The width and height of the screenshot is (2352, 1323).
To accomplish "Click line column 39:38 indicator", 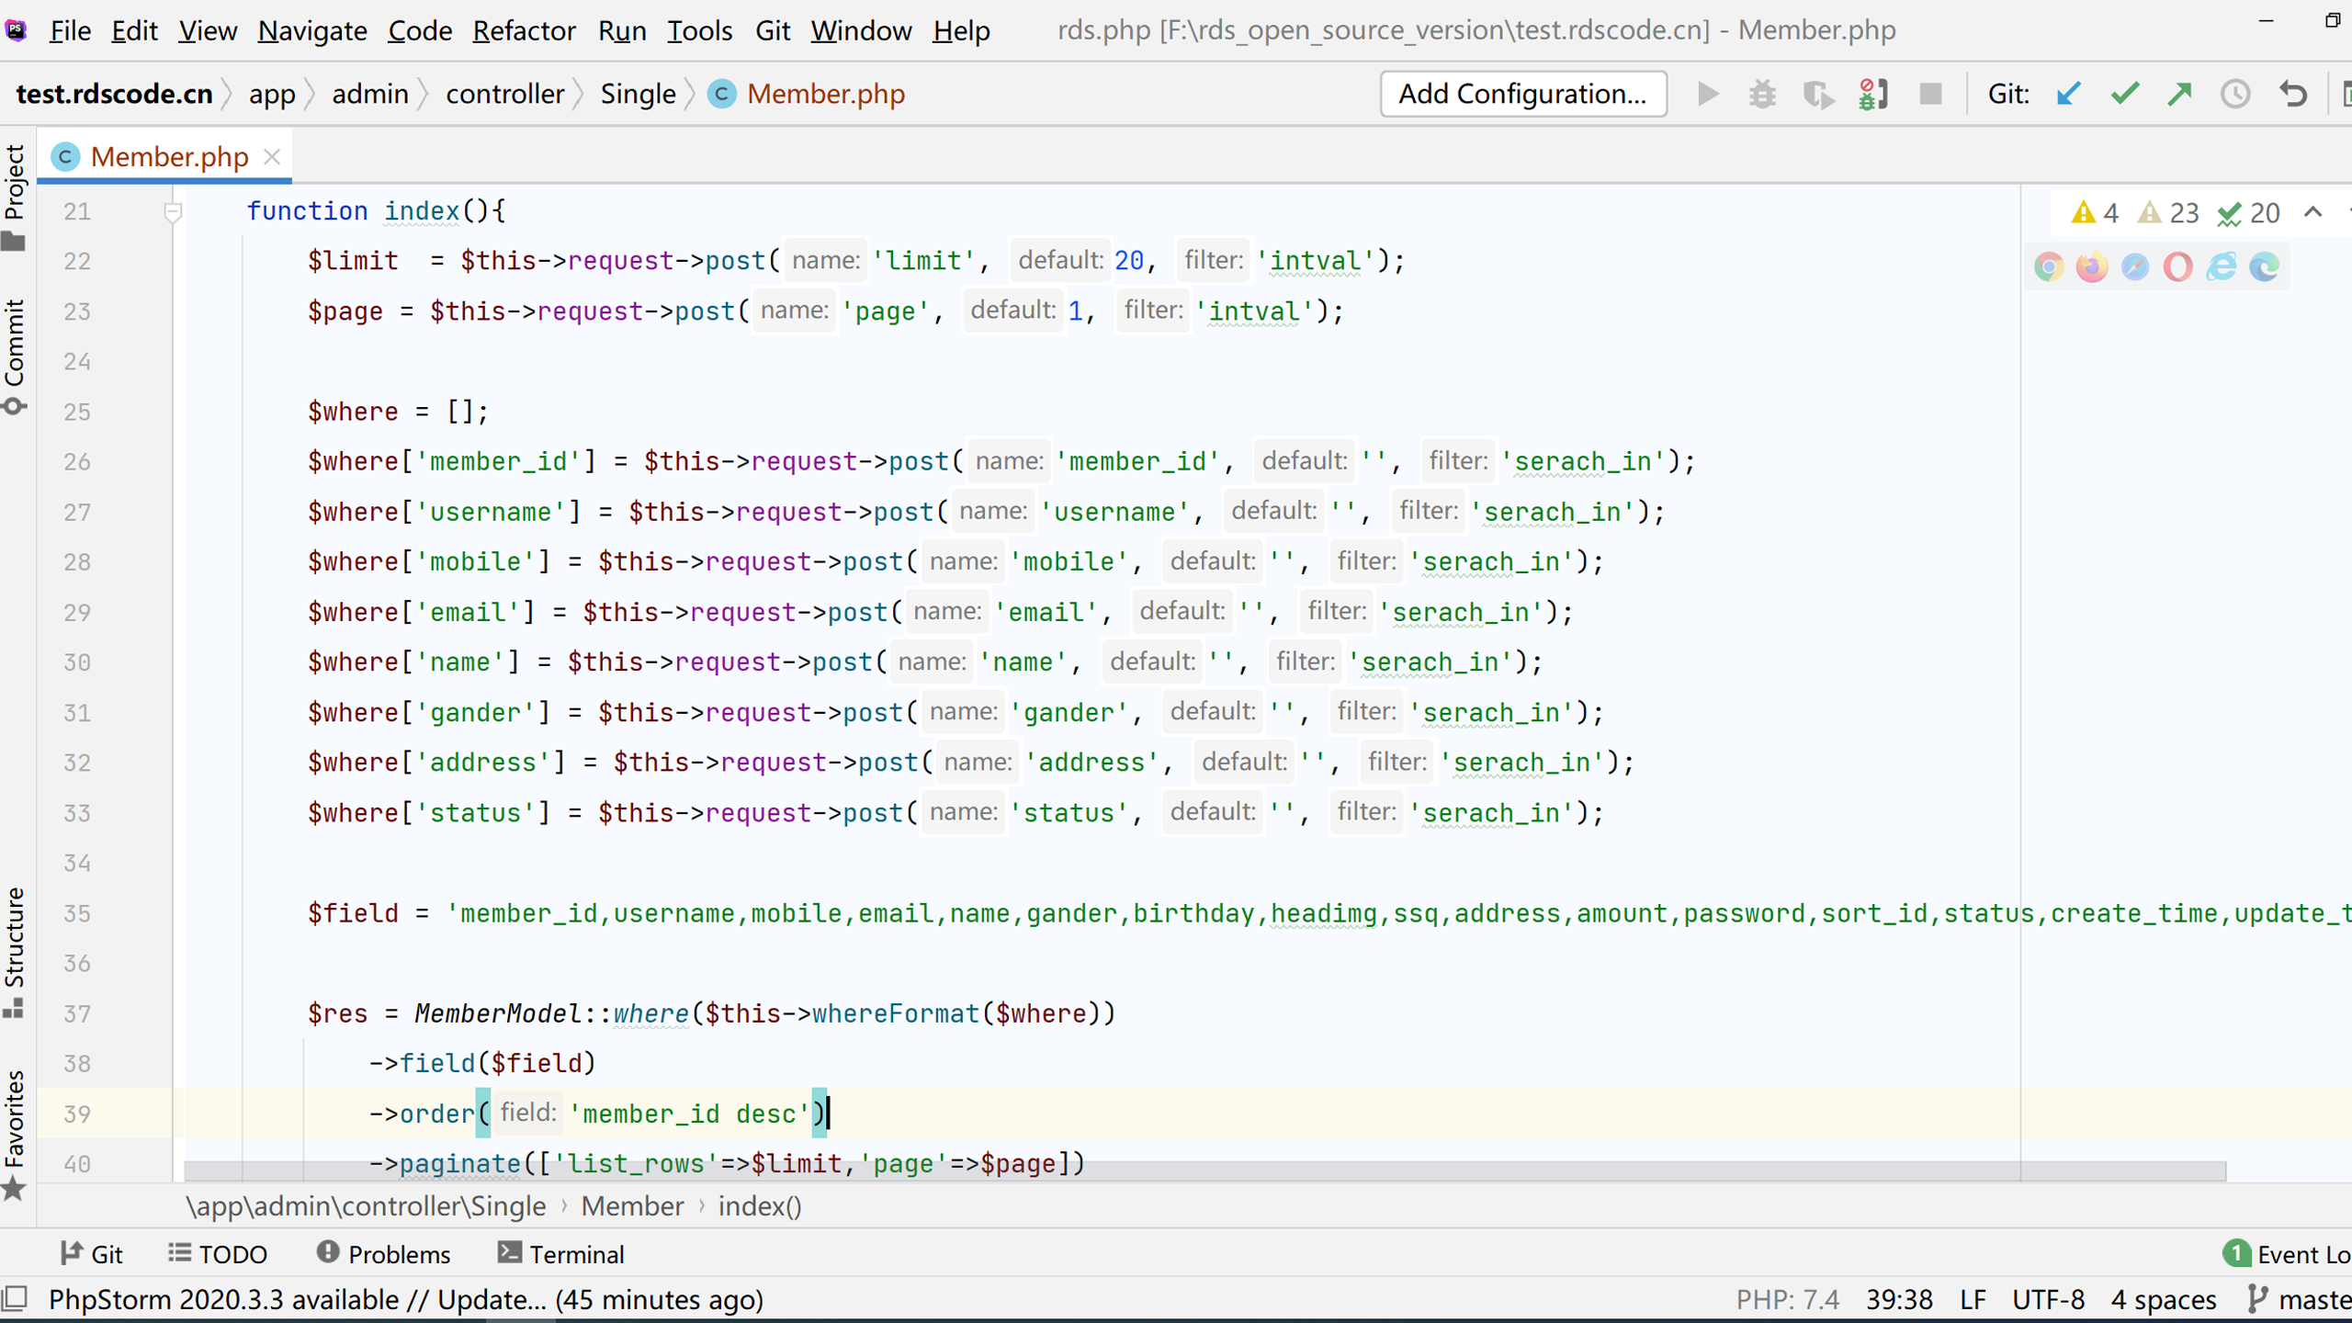I will [x=1899, y=1300].
